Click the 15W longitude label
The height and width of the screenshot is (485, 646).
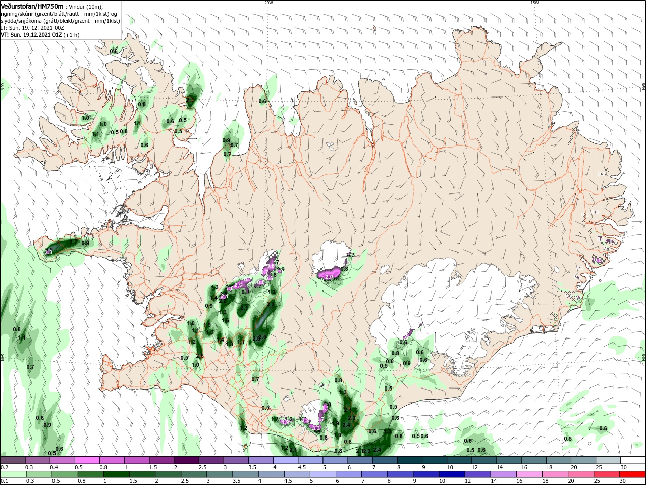(534, 3)
